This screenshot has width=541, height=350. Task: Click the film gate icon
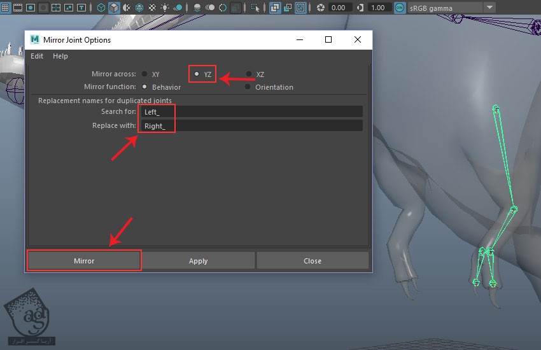tap(17, 8)
